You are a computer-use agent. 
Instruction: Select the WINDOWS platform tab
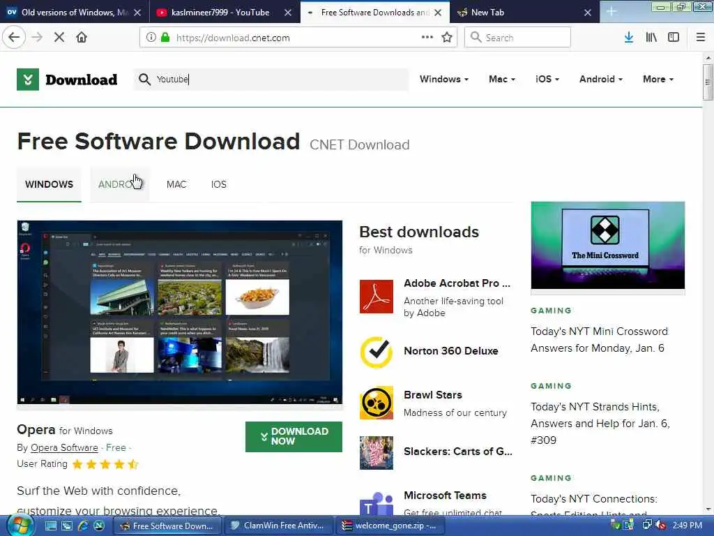pyautogui.click(x=50, y=184)
